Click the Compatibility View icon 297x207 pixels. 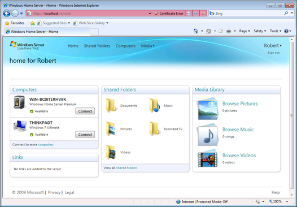[x=189, y=14]
